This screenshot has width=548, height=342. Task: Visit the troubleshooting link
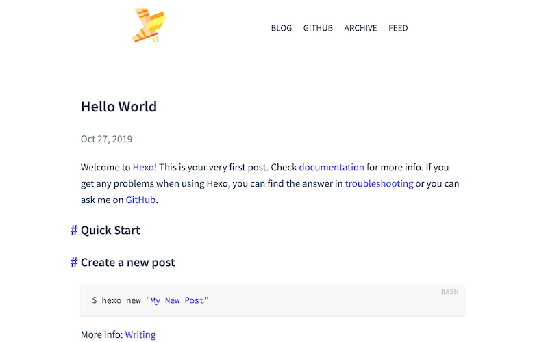[x=379, y=183]
